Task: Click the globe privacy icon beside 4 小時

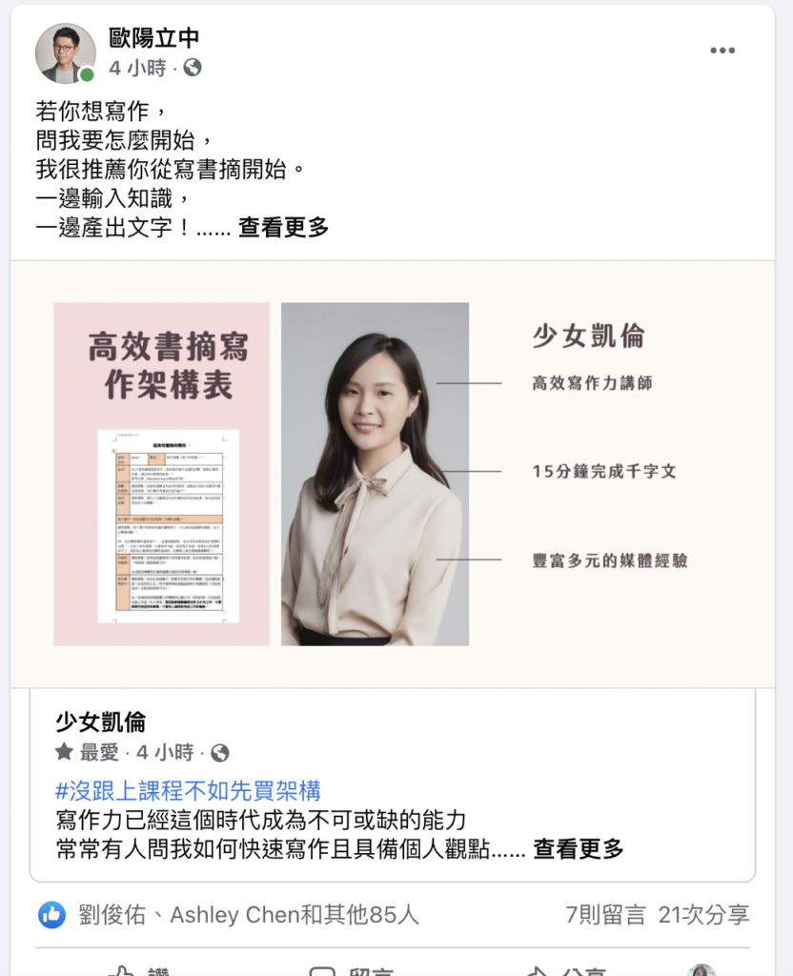Action: coord(193,68)
